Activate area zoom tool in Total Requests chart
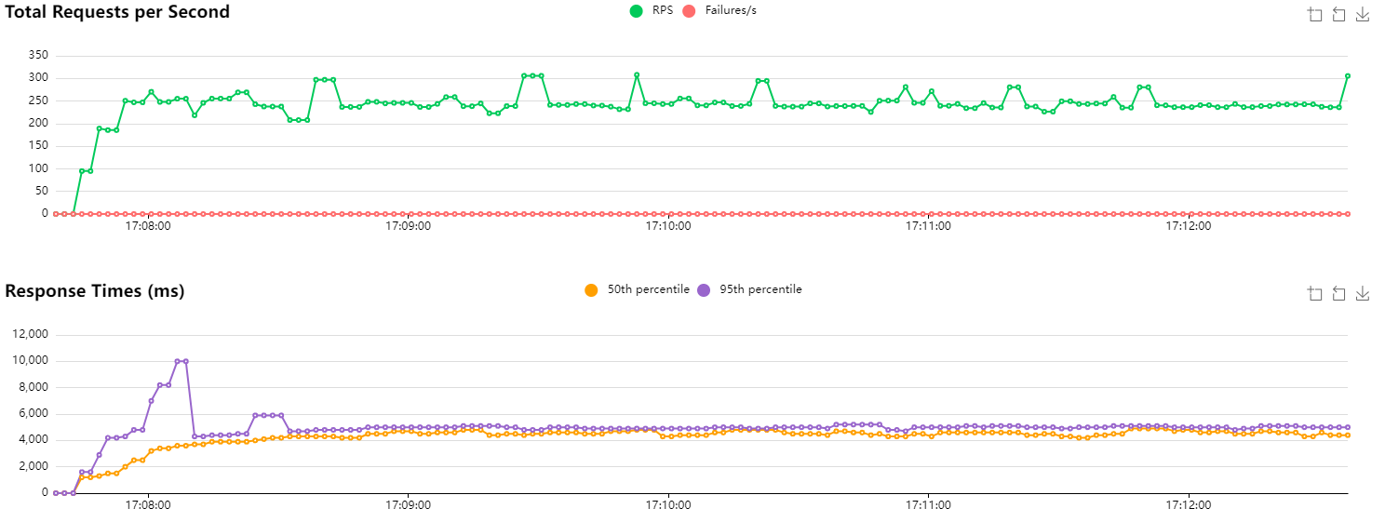Viewport: 1385px width, 522px height. pos(1314,14)
